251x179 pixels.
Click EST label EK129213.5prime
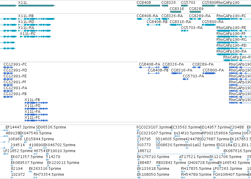click(63, 163)
